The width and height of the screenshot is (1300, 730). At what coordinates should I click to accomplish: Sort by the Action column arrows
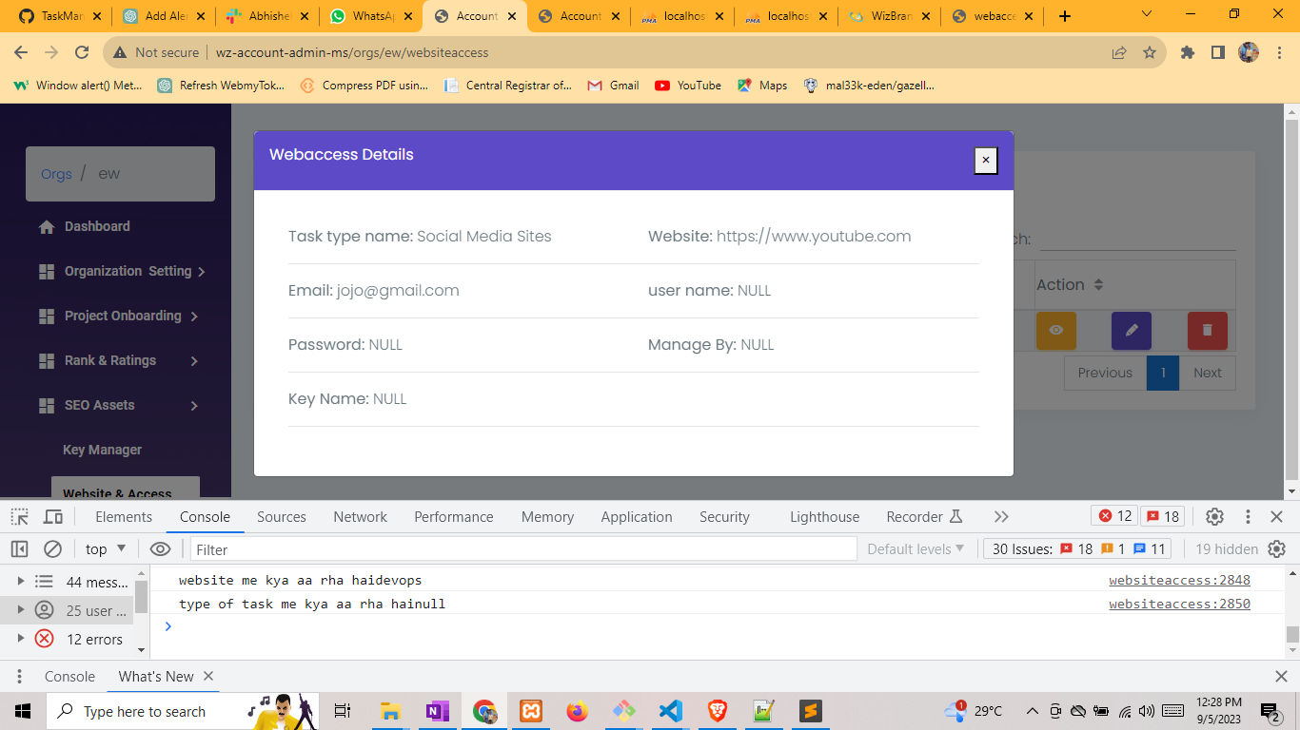1098,285
